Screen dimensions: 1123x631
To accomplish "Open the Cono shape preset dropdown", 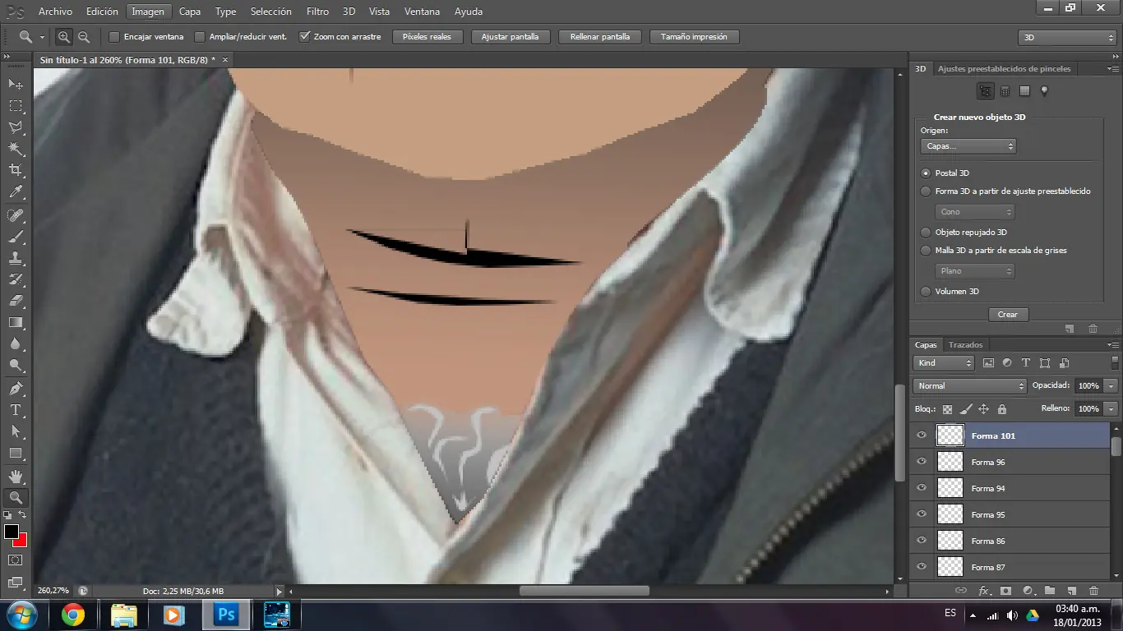I will coord(975,212).
